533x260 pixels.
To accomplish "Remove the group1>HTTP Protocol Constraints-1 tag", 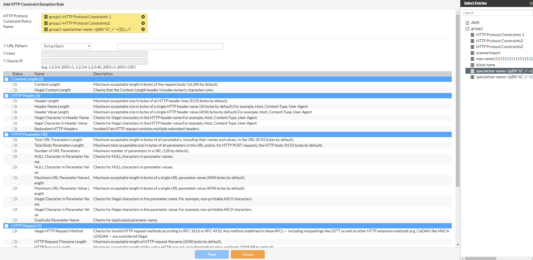I will click(x=143, y=17).
